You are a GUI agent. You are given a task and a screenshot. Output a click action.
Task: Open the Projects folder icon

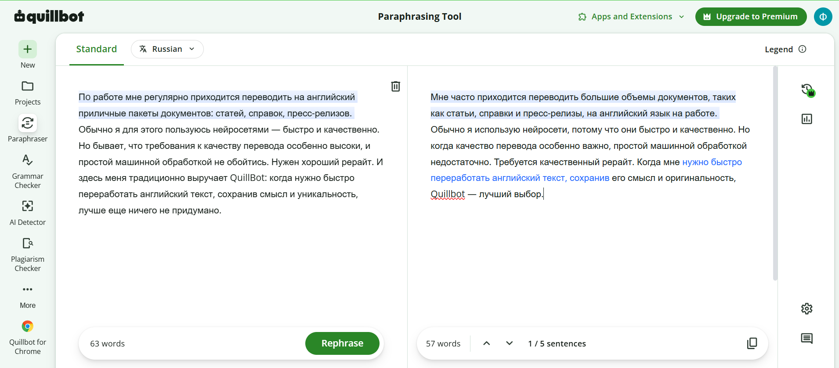coord(28,86)
